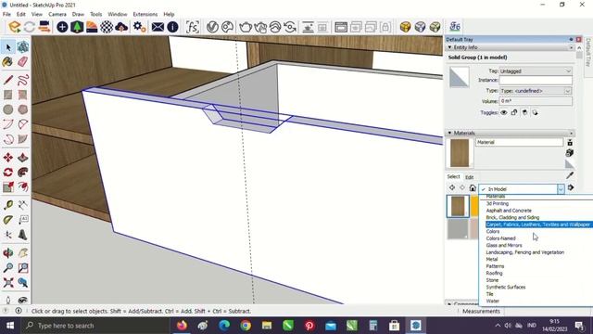593x334 pixels.
Task: Toggle the entity lock icon
Action: (x=514, y=112)
